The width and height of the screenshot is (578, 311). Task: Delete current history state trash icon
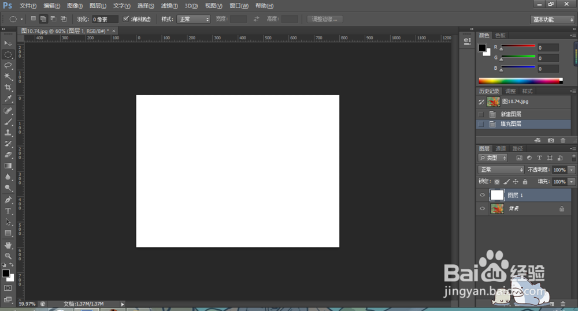563,140
